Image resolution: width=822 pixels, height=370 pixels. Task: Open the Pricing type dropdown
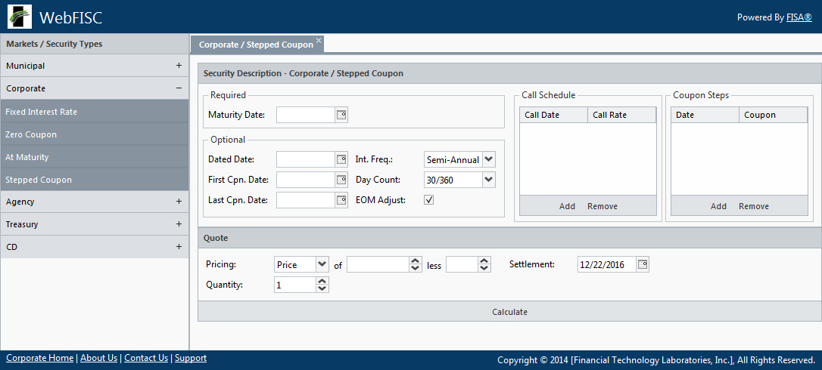322,264
